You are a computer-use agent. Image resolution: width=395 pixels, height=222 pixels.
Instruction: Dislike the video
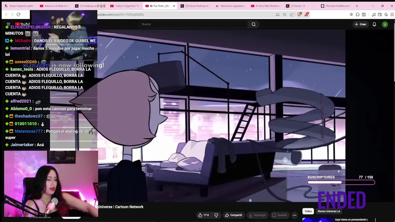click(x=216, y=215)
